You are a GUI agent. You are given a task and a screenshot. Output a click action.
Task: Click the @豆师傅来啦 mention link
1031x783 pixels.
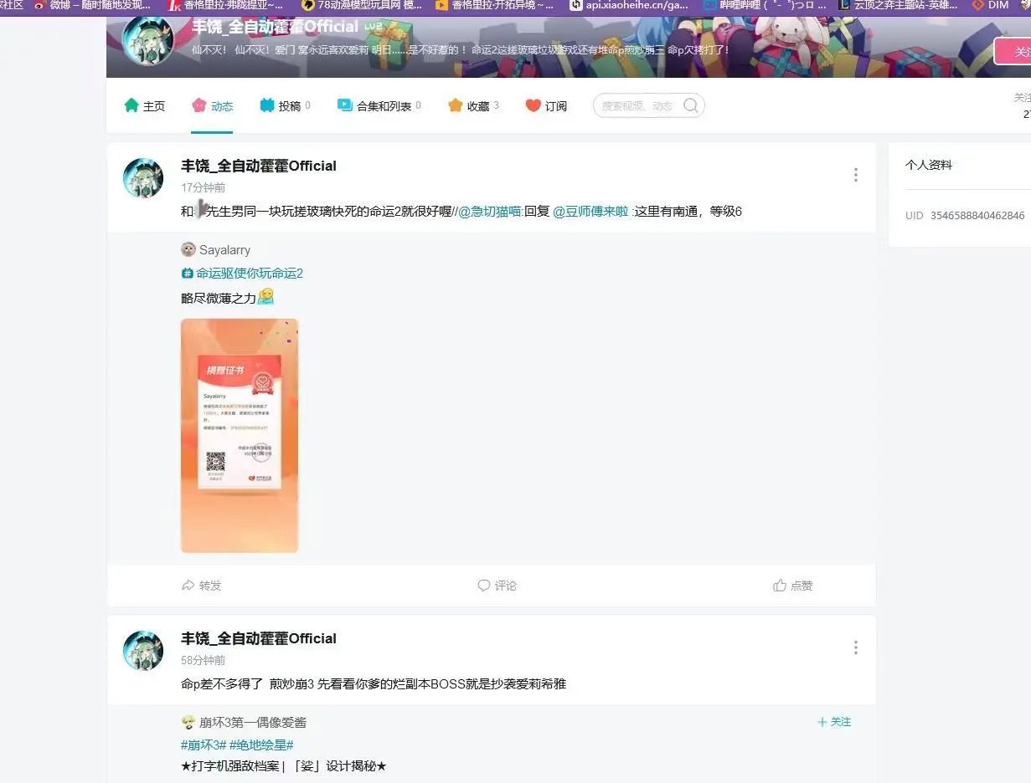tap(590, 212)
